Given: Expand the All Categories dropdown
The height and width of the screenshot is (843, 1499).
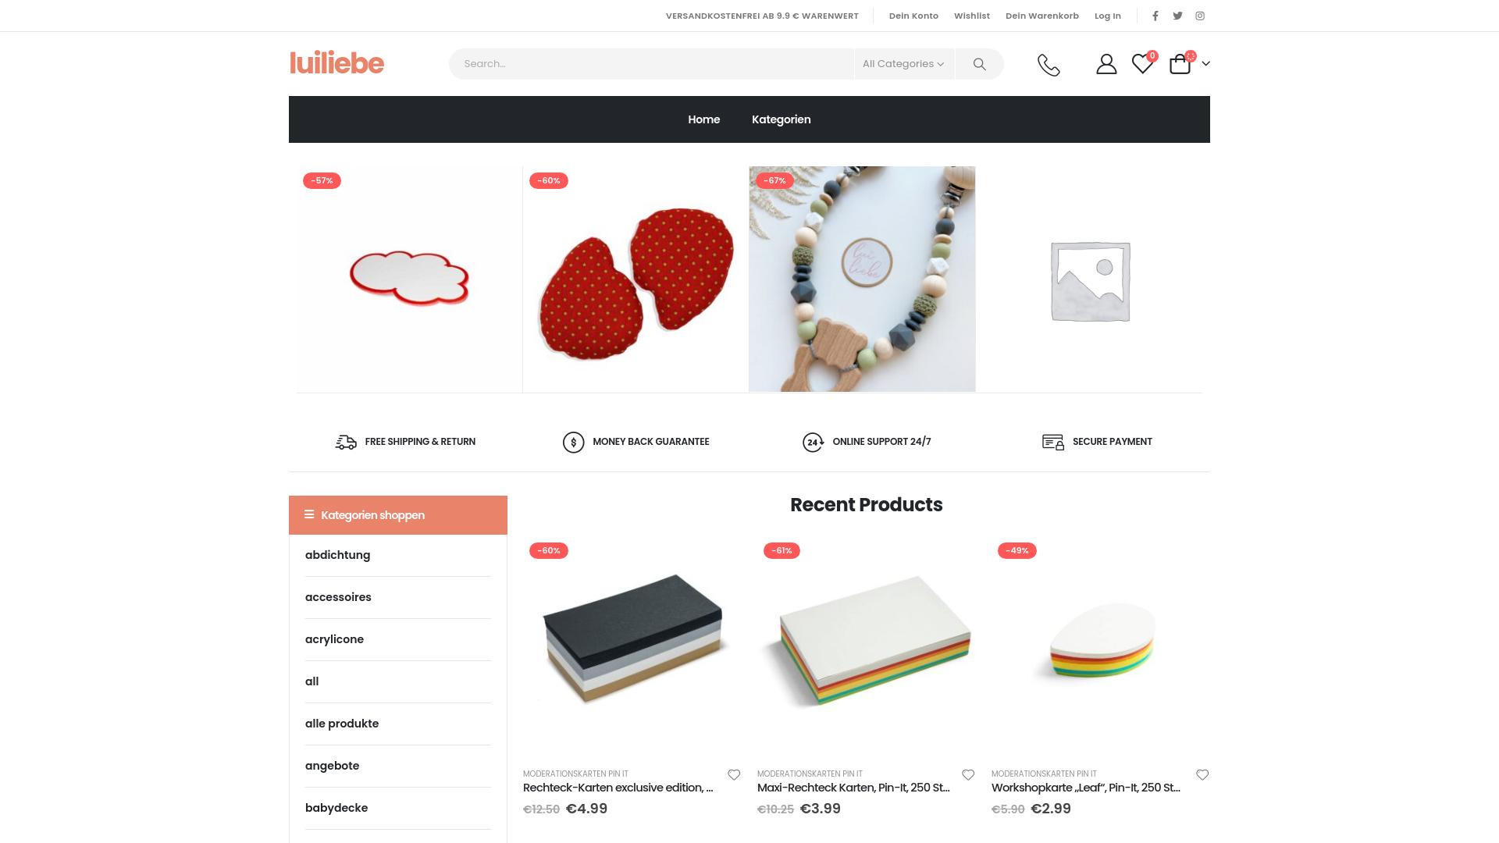Looking at the screenshot, I should [x=903, y=64].
